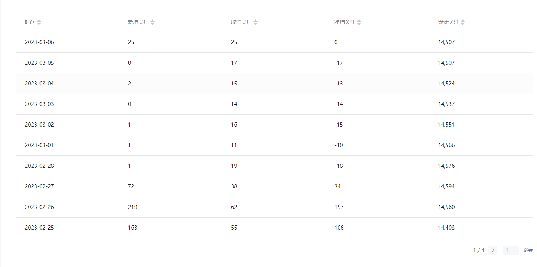The height and width of the screenshot is (267, 537).
Task: Select cumulative value 14,594 cell
Action: point(446,186)
